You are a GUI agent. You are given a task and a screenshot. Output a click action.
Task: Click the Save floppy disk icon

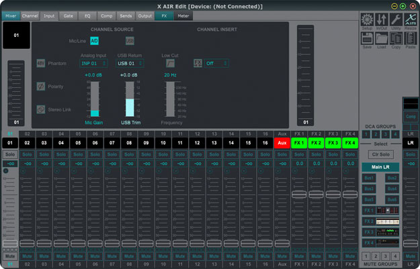[367, 38]
